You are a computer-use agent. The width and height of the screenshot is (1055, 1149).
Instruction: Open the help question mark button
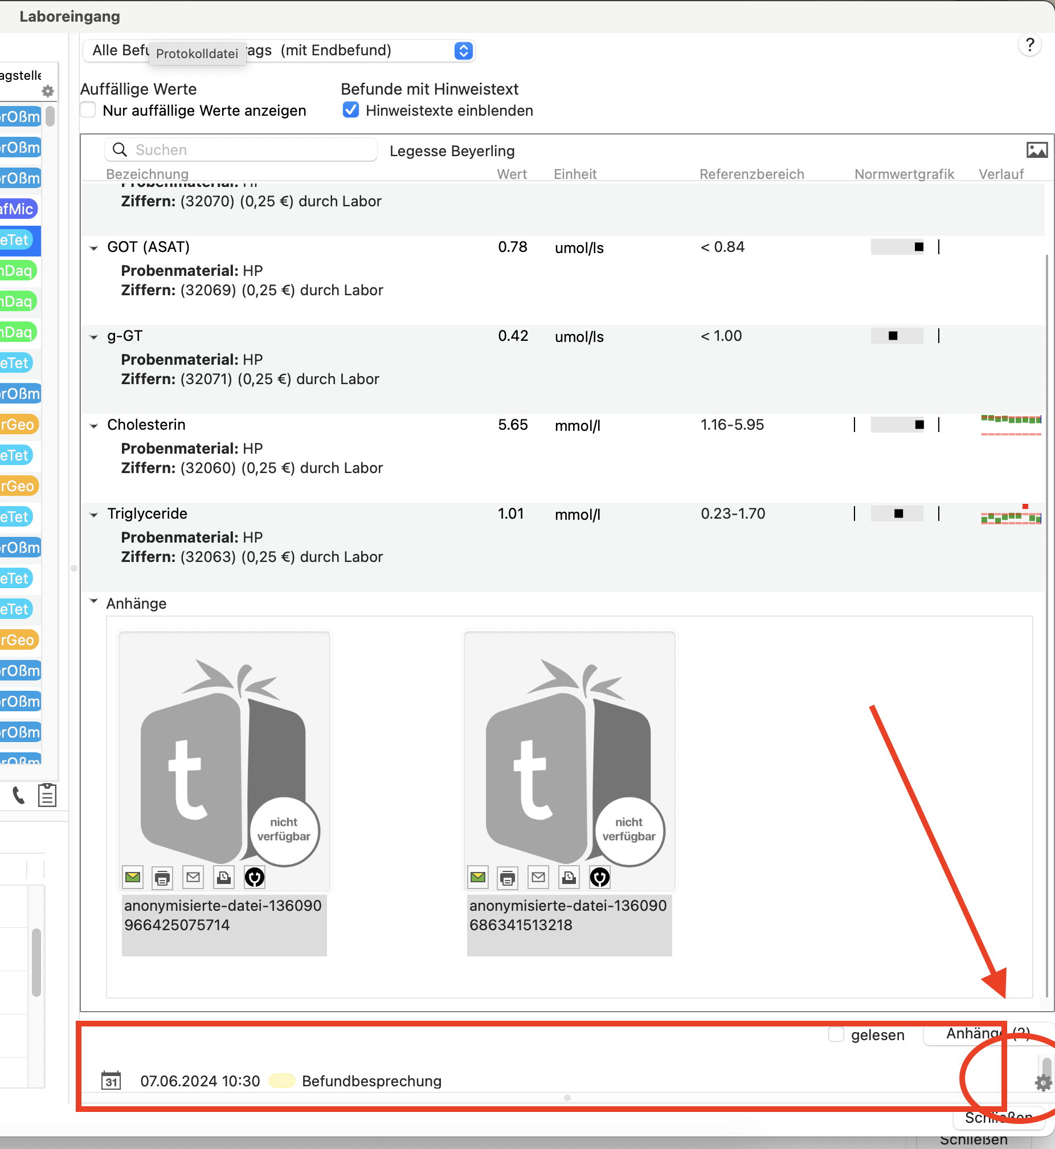(1030, 45)
